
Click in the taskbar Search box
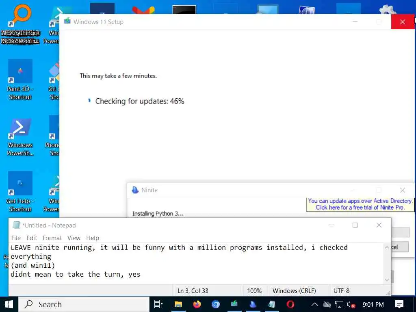pos(84,304)
